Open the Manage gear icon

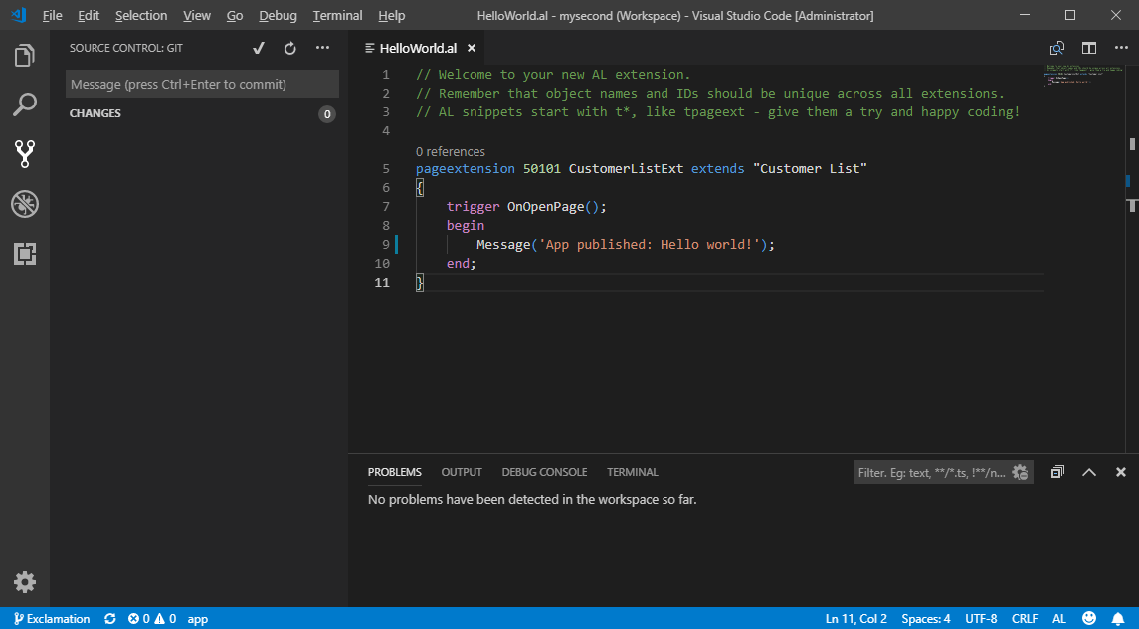(25, 582)
